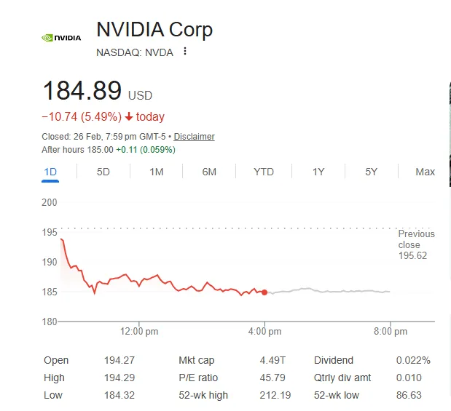Switch to the 5Y chart tab

pos(371,172)
